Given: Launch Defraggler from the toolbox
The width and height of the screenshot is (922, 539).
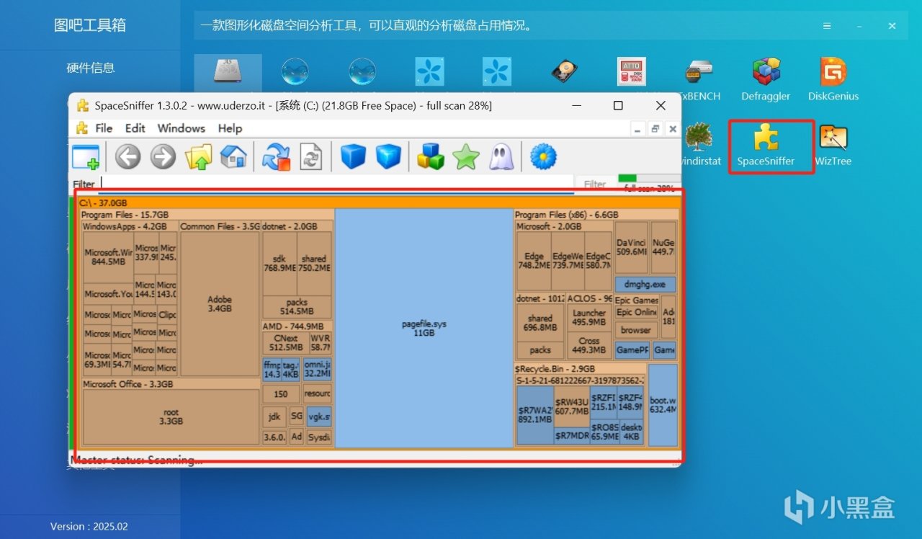Looking at the screenshot, I should (766, 79).
